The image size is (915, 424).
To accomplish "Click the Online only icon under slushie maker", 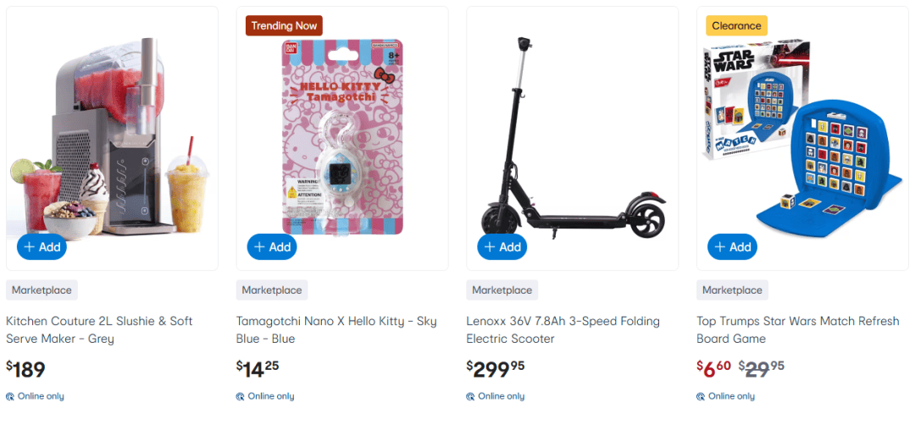I will click(x=10, y=396).
